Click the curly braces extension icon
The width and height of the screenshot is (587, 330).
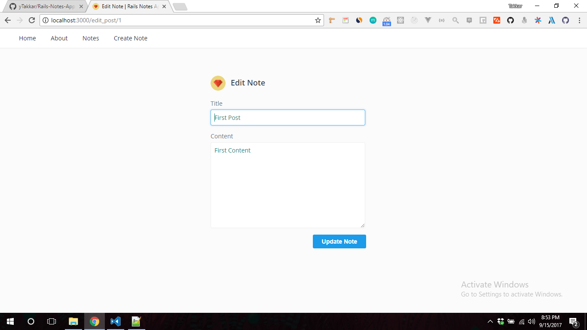click(x=442, y=20)
